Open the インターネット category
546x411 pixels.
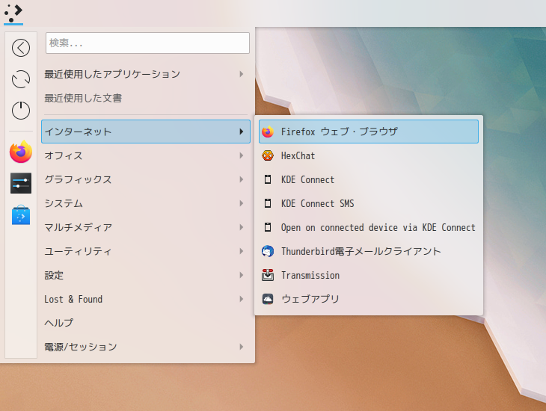pyautogui.click(x=146, y=132)
